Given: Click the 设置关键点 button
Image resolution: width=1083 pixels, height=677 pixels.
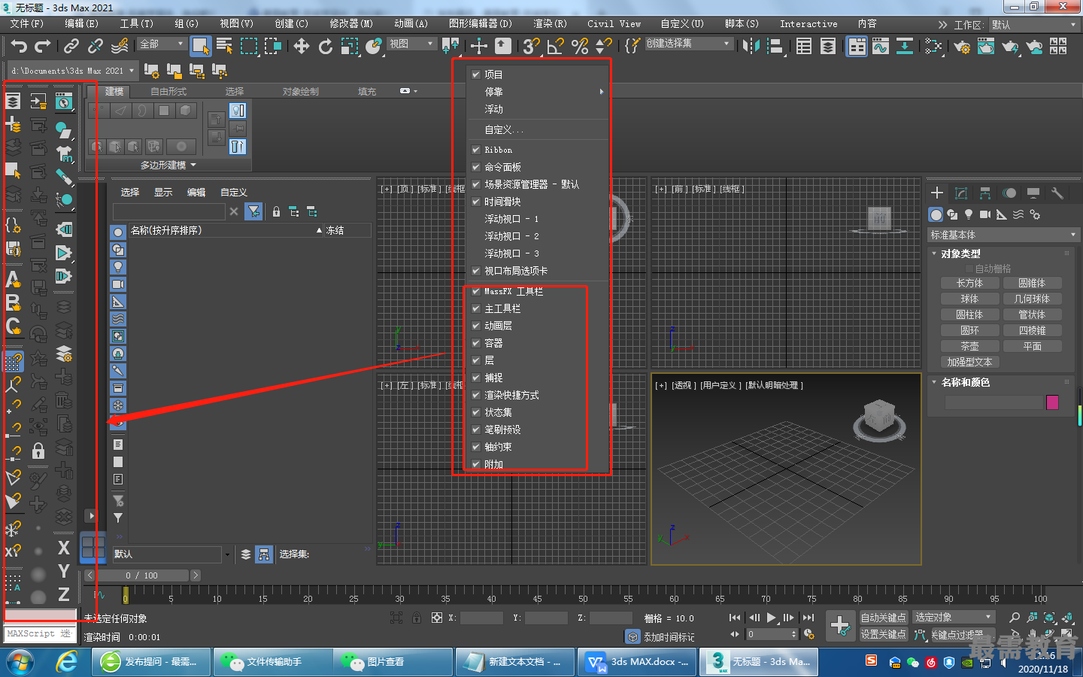Looking at the screenshot, I should point(883,634).
